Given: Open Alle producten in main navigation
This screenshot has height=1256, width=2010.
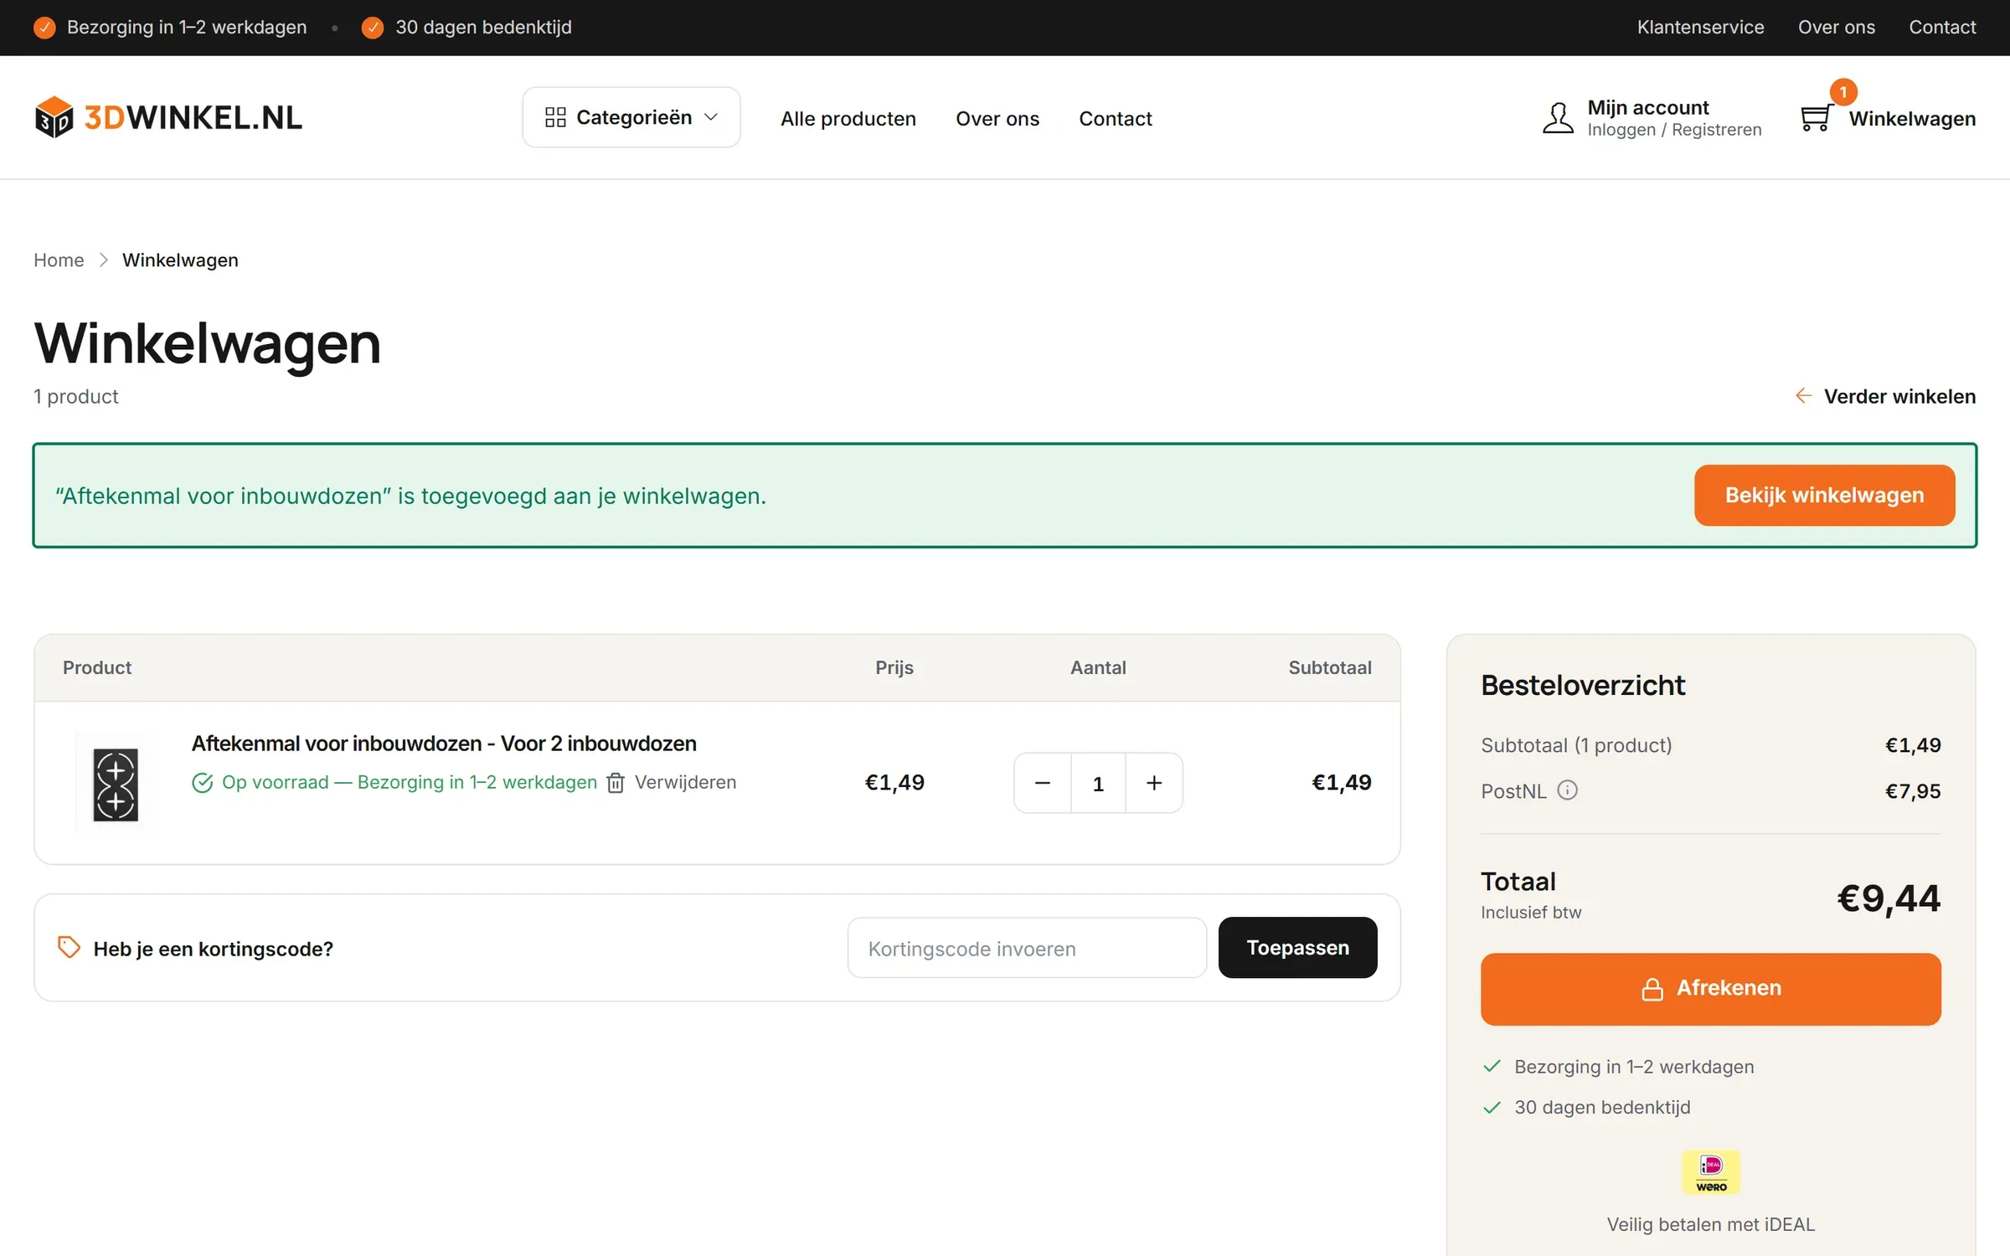Looking at the screenshot, I should click(848, 118).
